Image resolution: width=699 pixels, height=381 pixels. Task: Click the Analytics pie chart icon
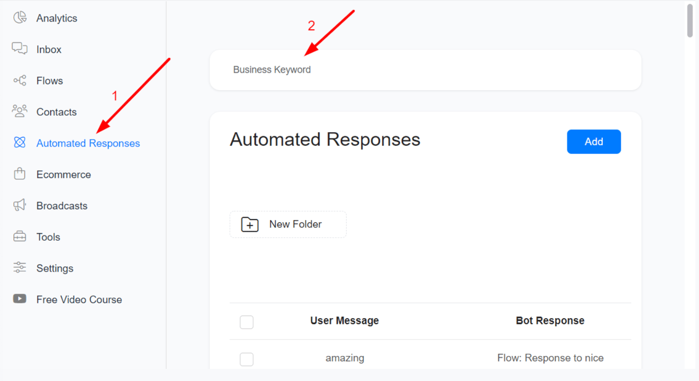pyautogui.click(x=19, y=17)
